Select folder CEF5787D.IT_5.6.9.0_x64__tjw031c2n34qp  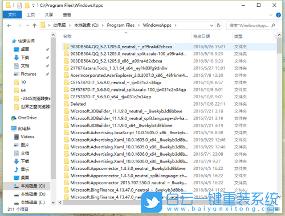click(111, 97)
